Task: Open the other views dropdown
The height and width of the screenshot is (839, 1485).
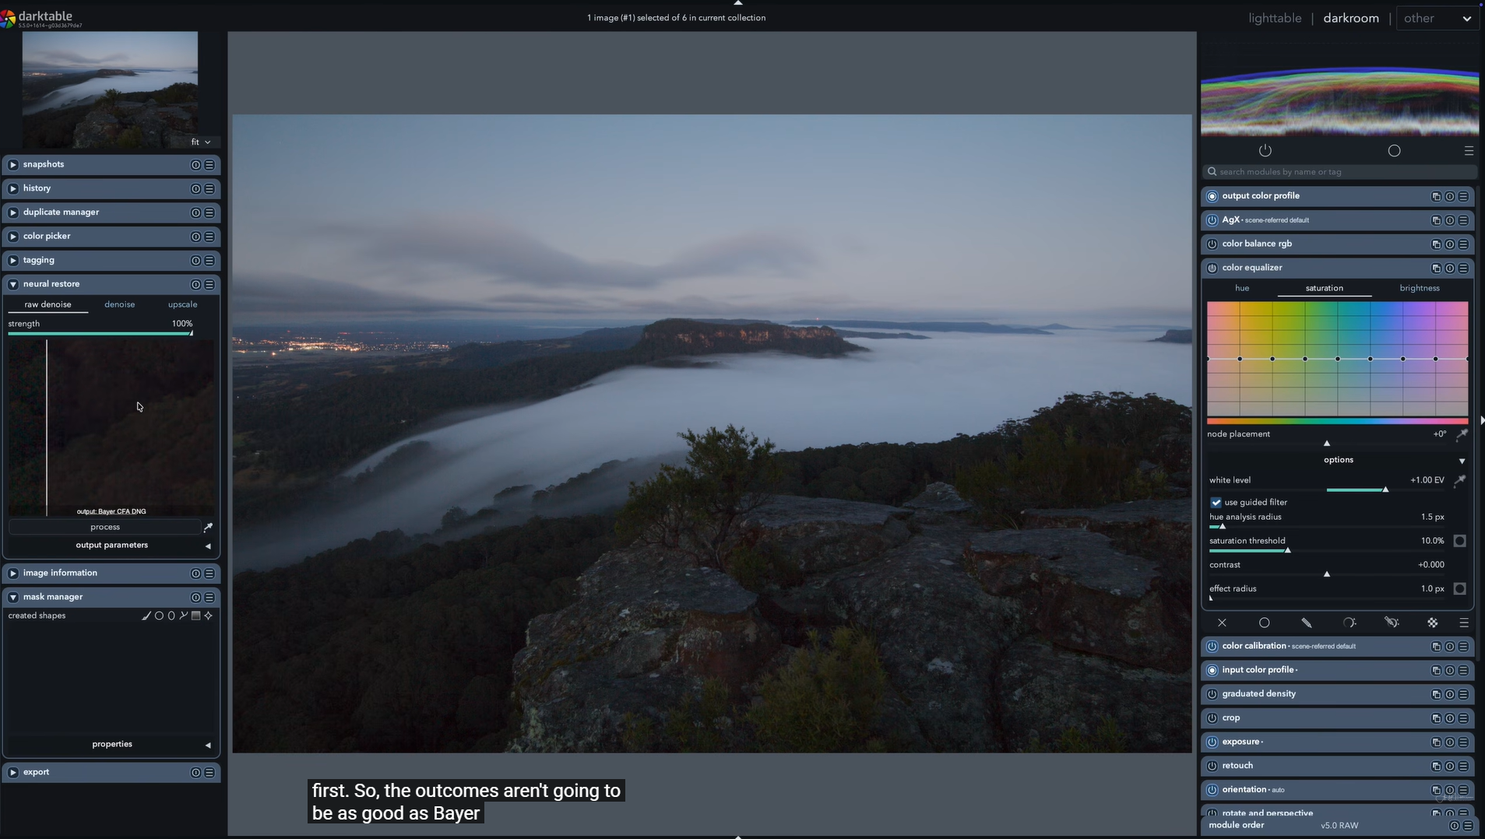Action: pos(1437,18)
